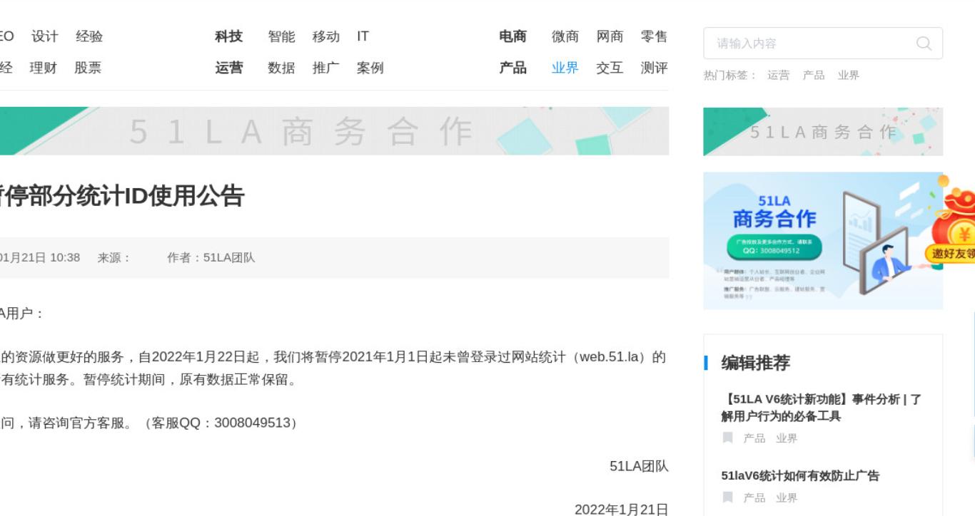Click 业界 tag under 51laV6统计 article
This screenshot has width=975, height=516.
787,497
